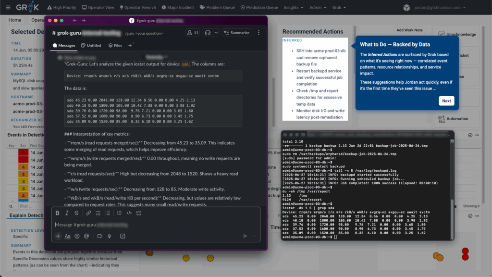Open the jordan@gfsfinancial.com account menu

(x=440, y=7)
